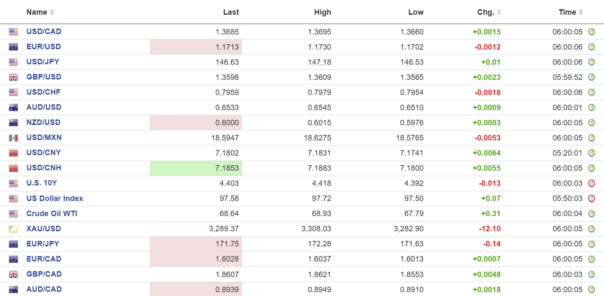Click the green clock icon for Crude Oil WTI
Image resolution: width=604 pixels, height=296 pixels.
[x=591, y=213]
